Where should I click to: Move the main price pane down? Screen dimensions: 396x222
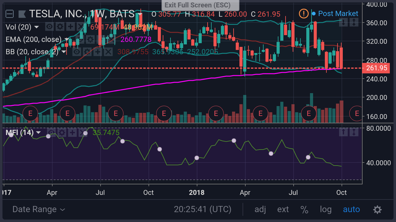pos(343,22)
